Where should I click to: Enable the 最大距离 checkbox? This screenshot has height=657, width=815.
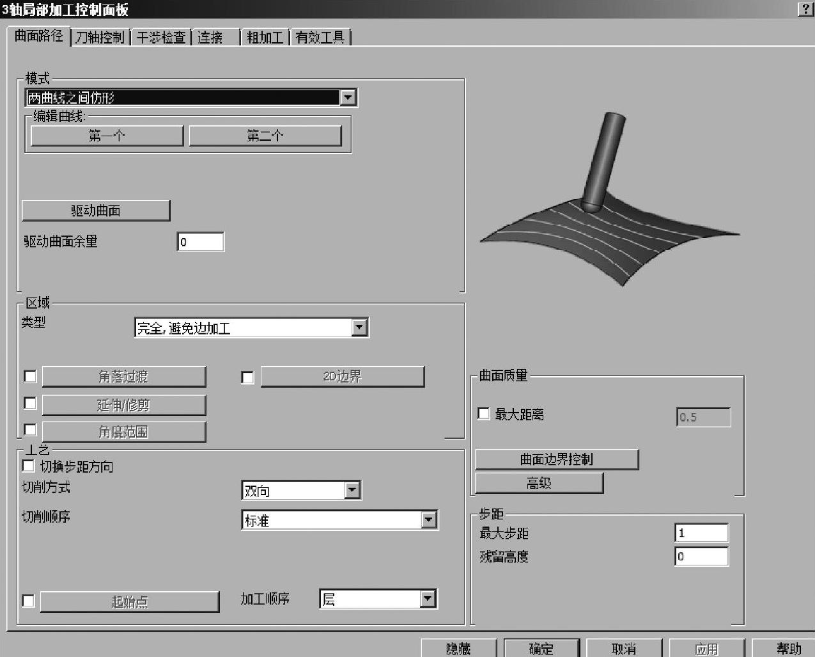point(484,414)
